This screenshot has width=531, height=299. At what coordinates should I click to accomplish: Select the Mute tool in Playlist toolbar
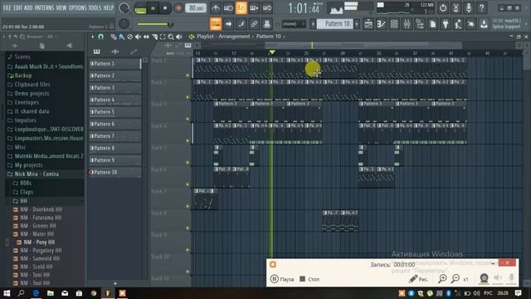(138, 37)
